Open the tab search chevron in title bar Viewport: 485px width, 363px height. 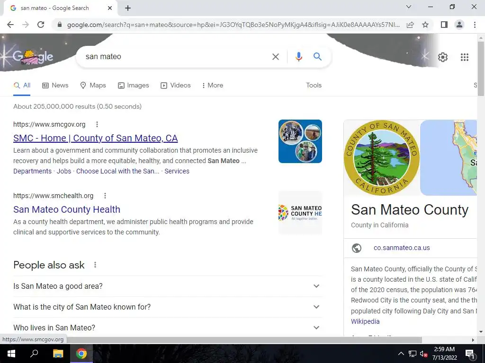pyautogui.click(x=409, y=7)
